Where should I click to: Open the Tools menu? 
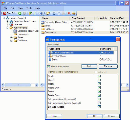[x=29, y=8]
